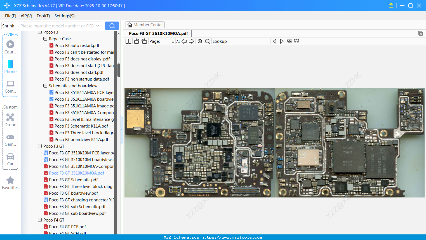Toggle two-page split view icon

pyautogui.click(x=128, y=41)
